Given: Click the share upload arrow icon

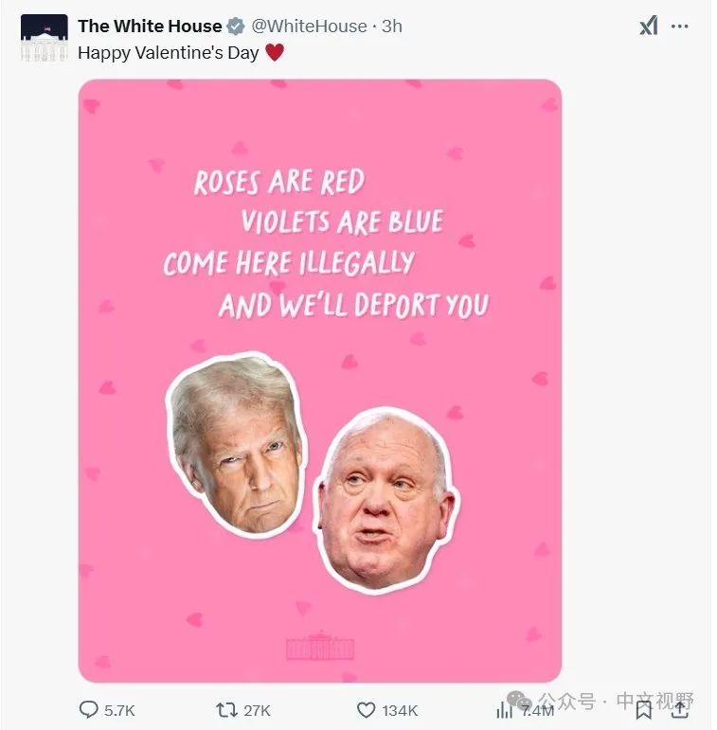Looking at the screenshot, I should point(680,710).
